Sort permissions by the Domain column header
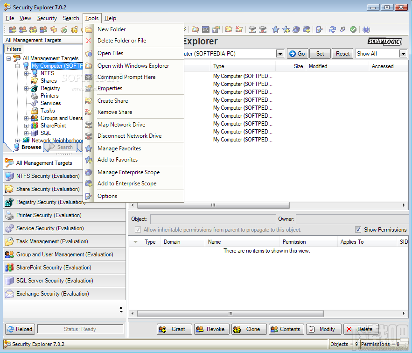The height and width of the screenshot is (353, 412). pyautogui.click(x=182, y=242)
